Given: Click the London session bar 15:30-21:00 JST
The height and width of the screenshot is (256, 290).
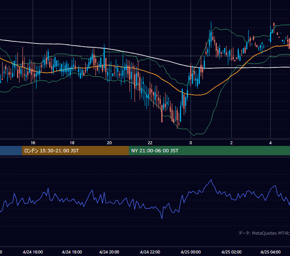Looking at the screenshot, I should click(x=75, y=151).
